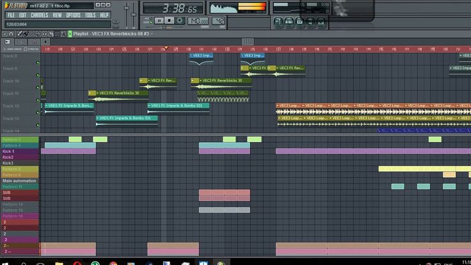Mute Track 9 with its green LED
471x265 pixels.
tap(38, 75)
